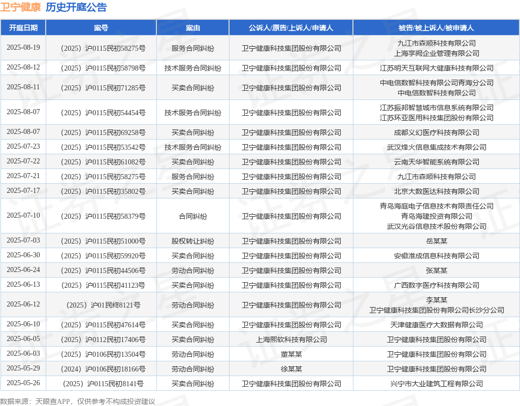This screenshot has height=406, width=520.
Task: Click the 股权转让纠纷 case cause cell
Action: [192, 241]
